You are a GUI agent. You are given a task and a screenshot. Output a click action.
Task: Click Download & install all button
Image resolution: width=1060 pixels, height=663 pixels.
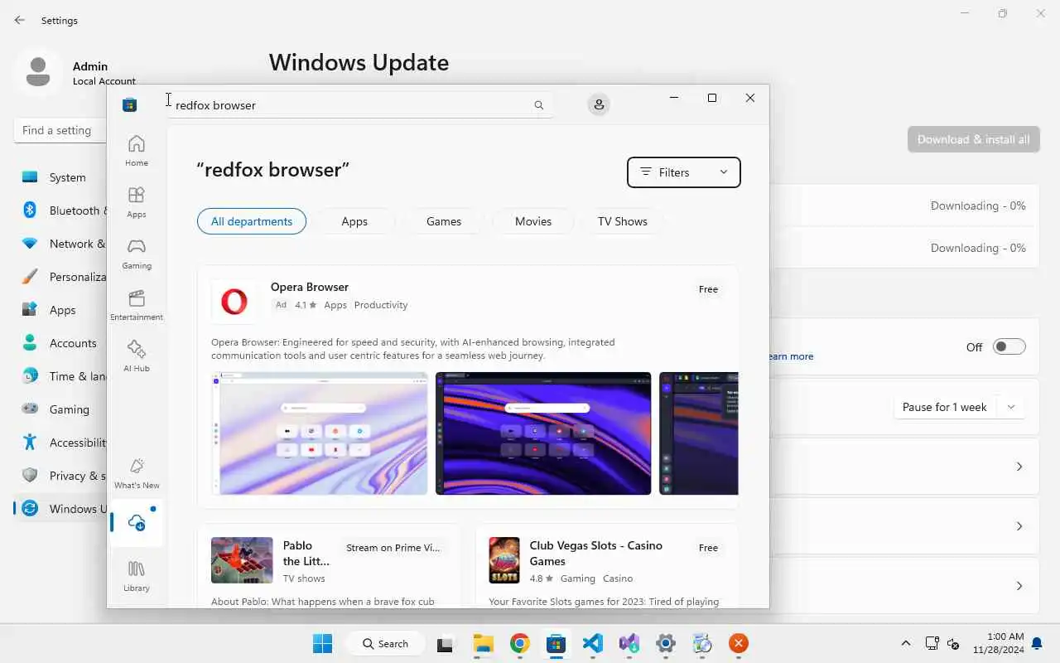[x=973, y=139]
